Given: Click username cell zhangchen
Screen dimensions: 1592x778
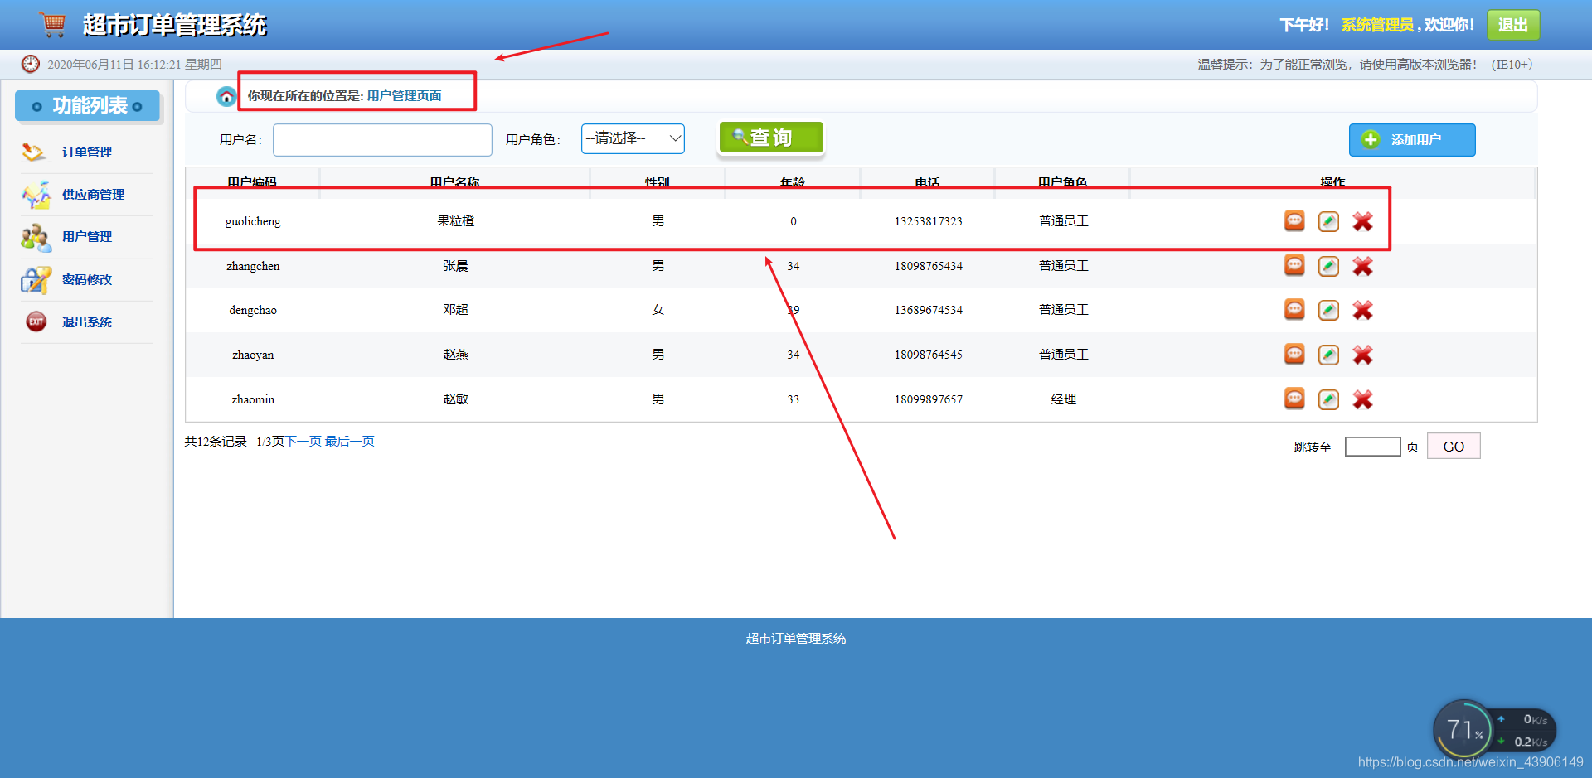Looking at the screenshot, I should coord(253,266).
